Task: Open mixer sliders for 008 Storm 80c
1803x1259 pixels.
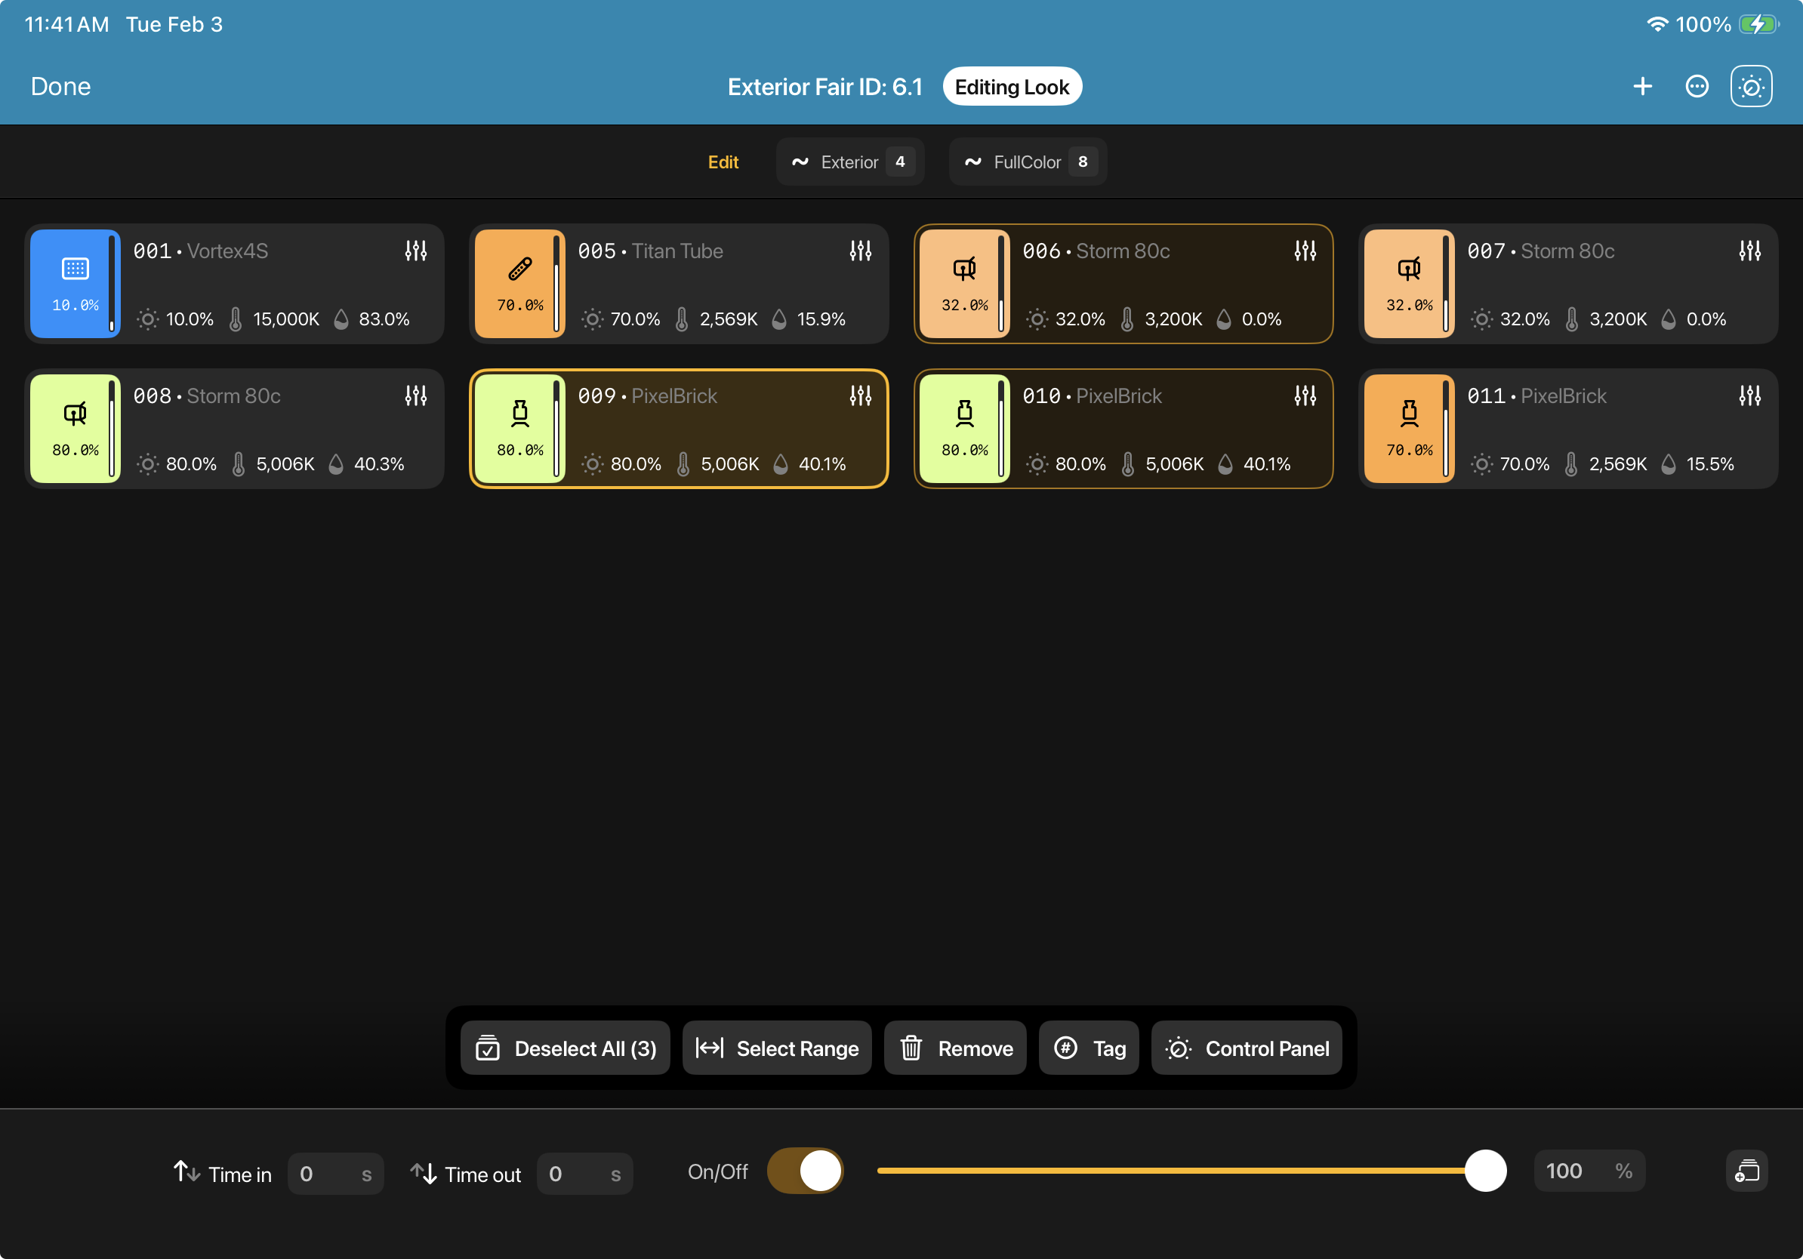Action: click(x=415, y=396)
